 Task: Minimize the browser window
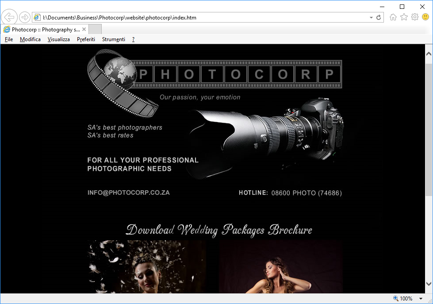point(382,6)
